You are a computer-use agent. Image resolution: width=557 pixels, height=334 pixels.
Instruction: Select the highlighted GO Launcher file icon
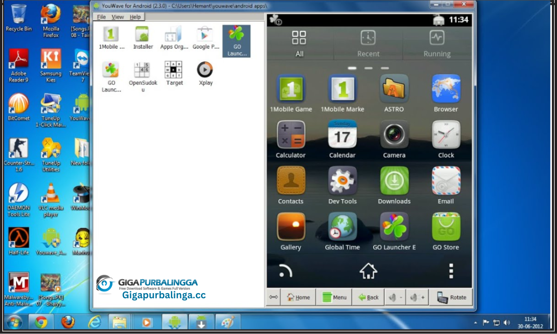(237, 41)
